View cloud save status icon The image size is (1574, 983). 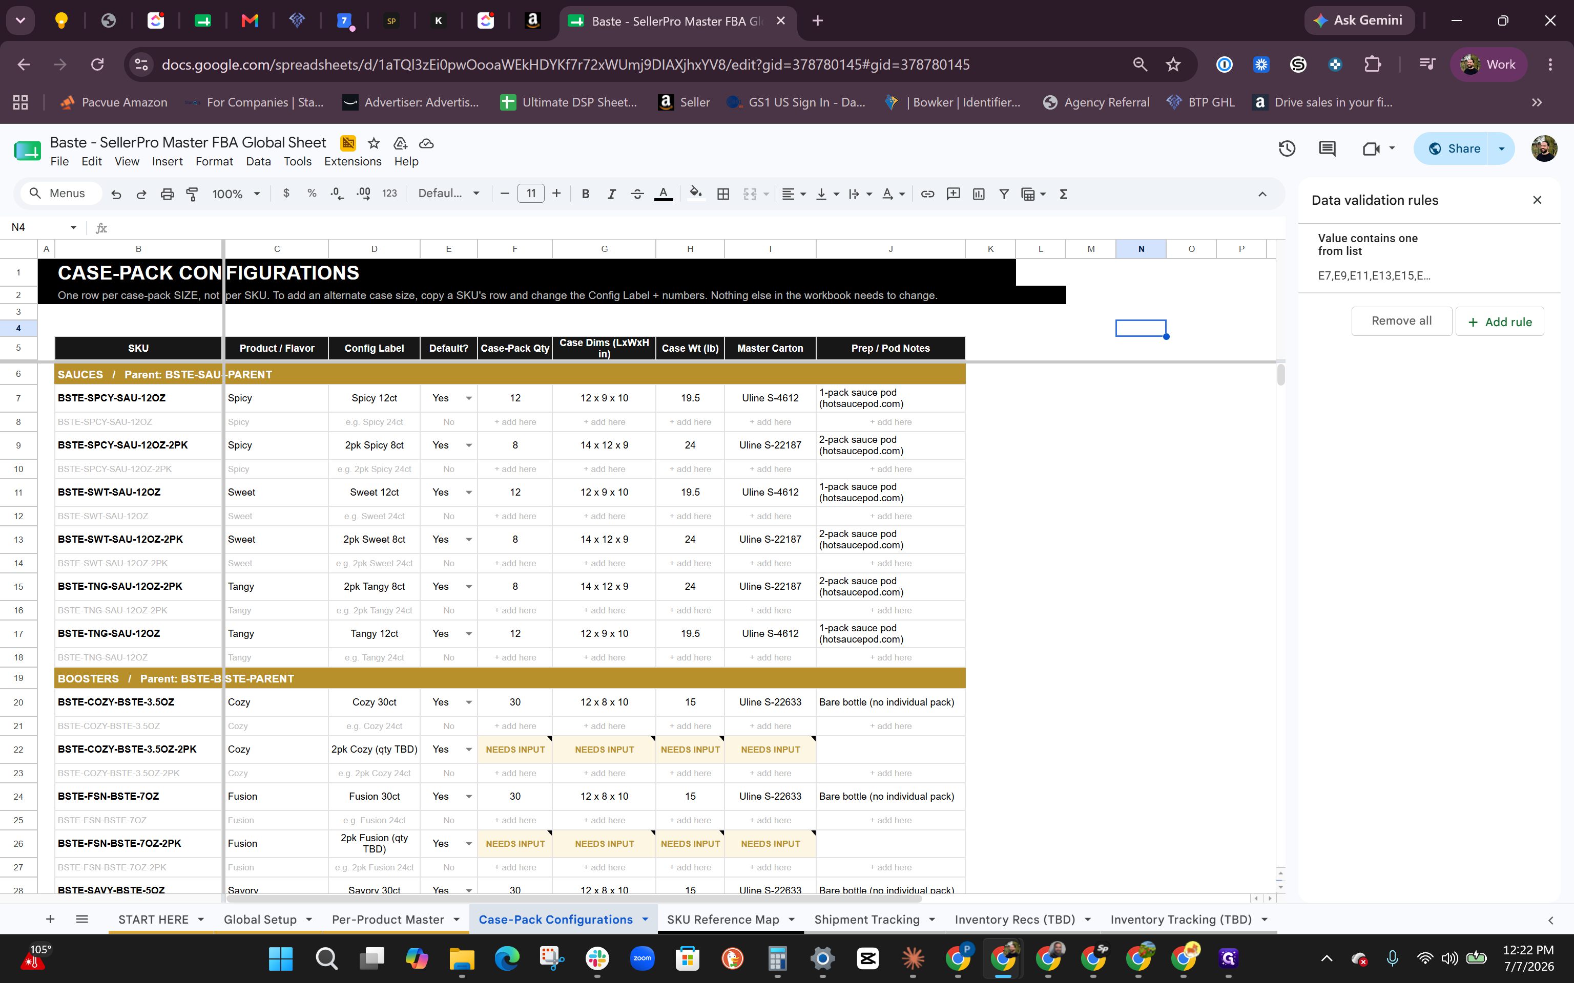tap(426, 143)
